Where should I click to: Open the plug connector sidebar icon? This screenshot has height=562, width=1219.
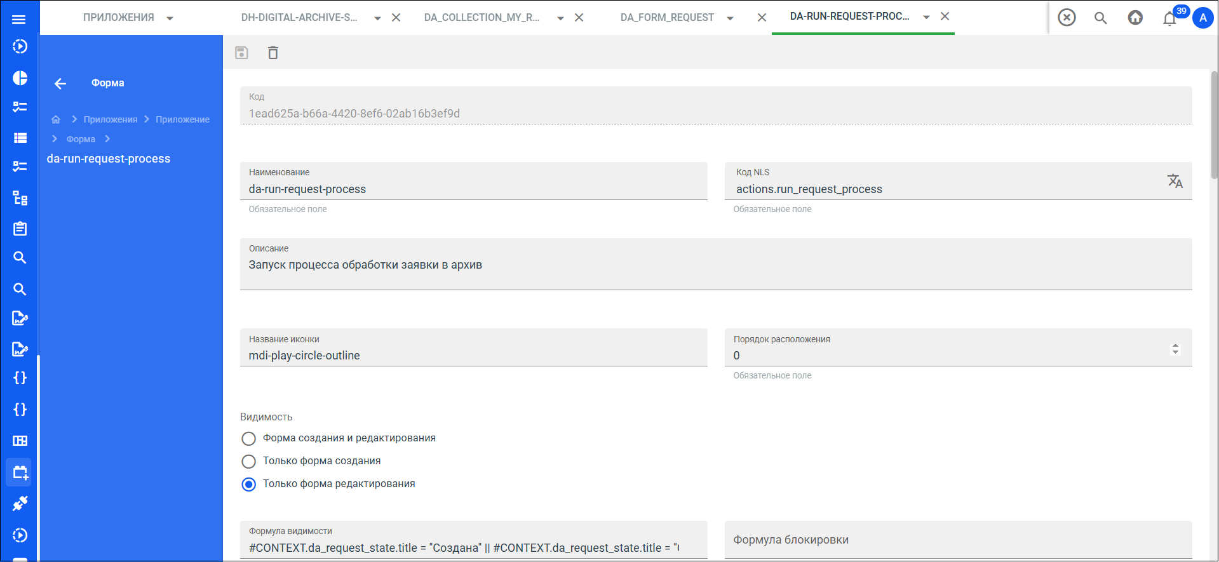(x=20, y=504)
